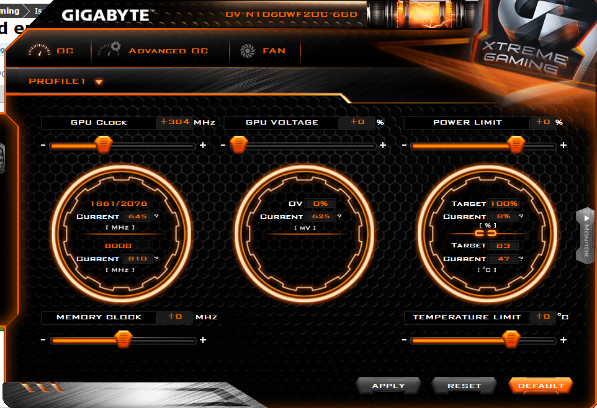Click the Temperature Limit +0 value field

[542, 317]
